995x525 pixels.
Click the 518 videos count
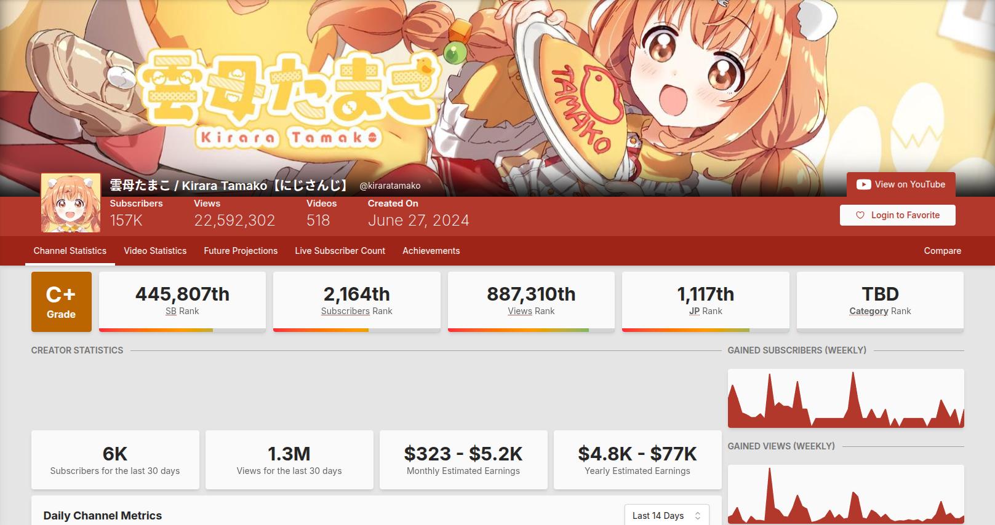tap(318, 220)
